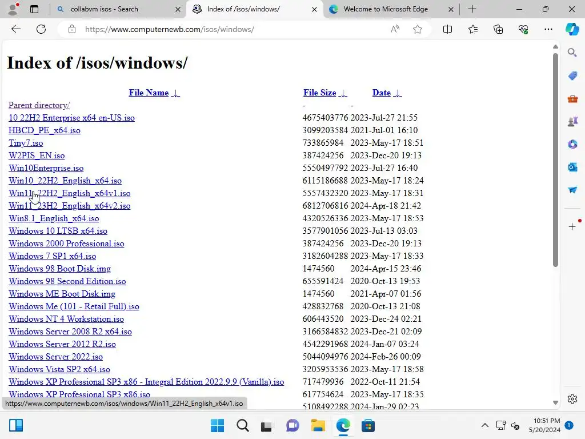Download Win8.1_English_x64.iso
The width and height of the screenshot is (585, 439).
tap(54, 218)
